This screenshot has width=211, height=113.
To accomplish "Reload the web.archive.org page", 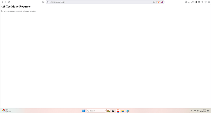I will [x=9, y=2].
